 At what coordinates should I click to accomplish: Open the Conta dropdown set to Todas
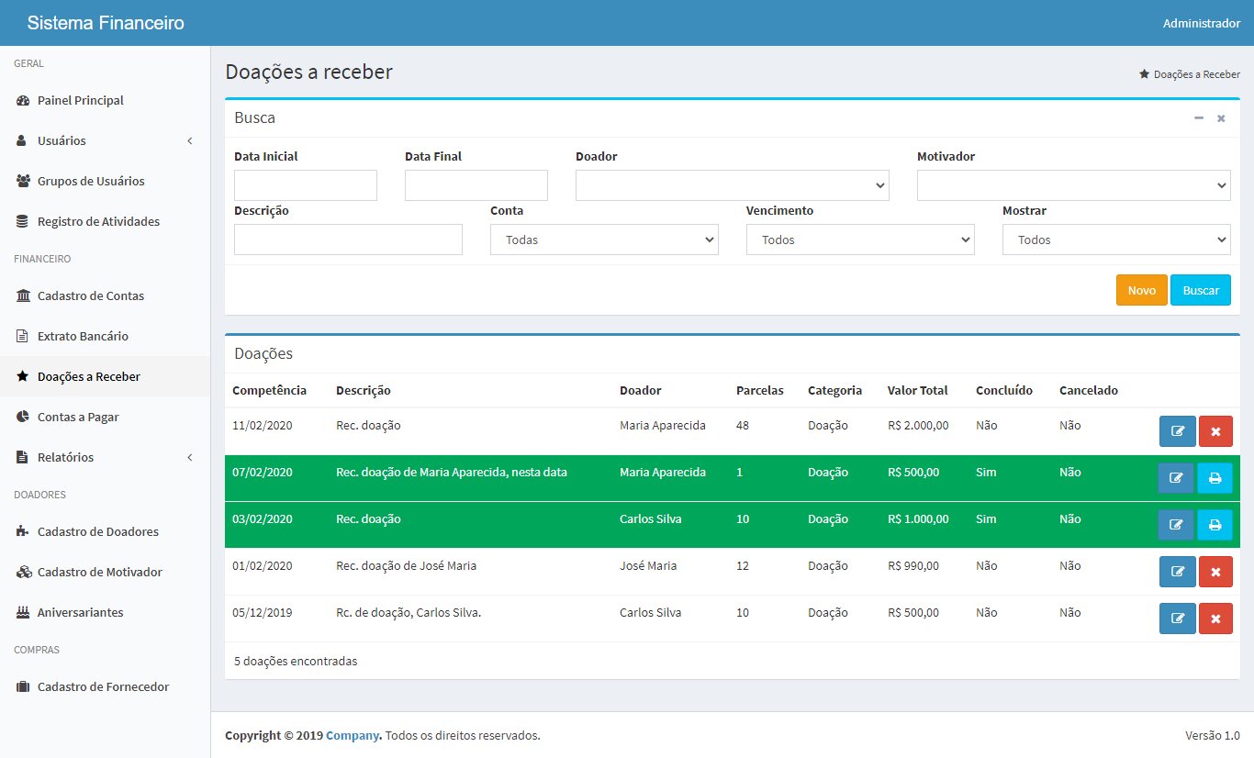pos(604,240)
